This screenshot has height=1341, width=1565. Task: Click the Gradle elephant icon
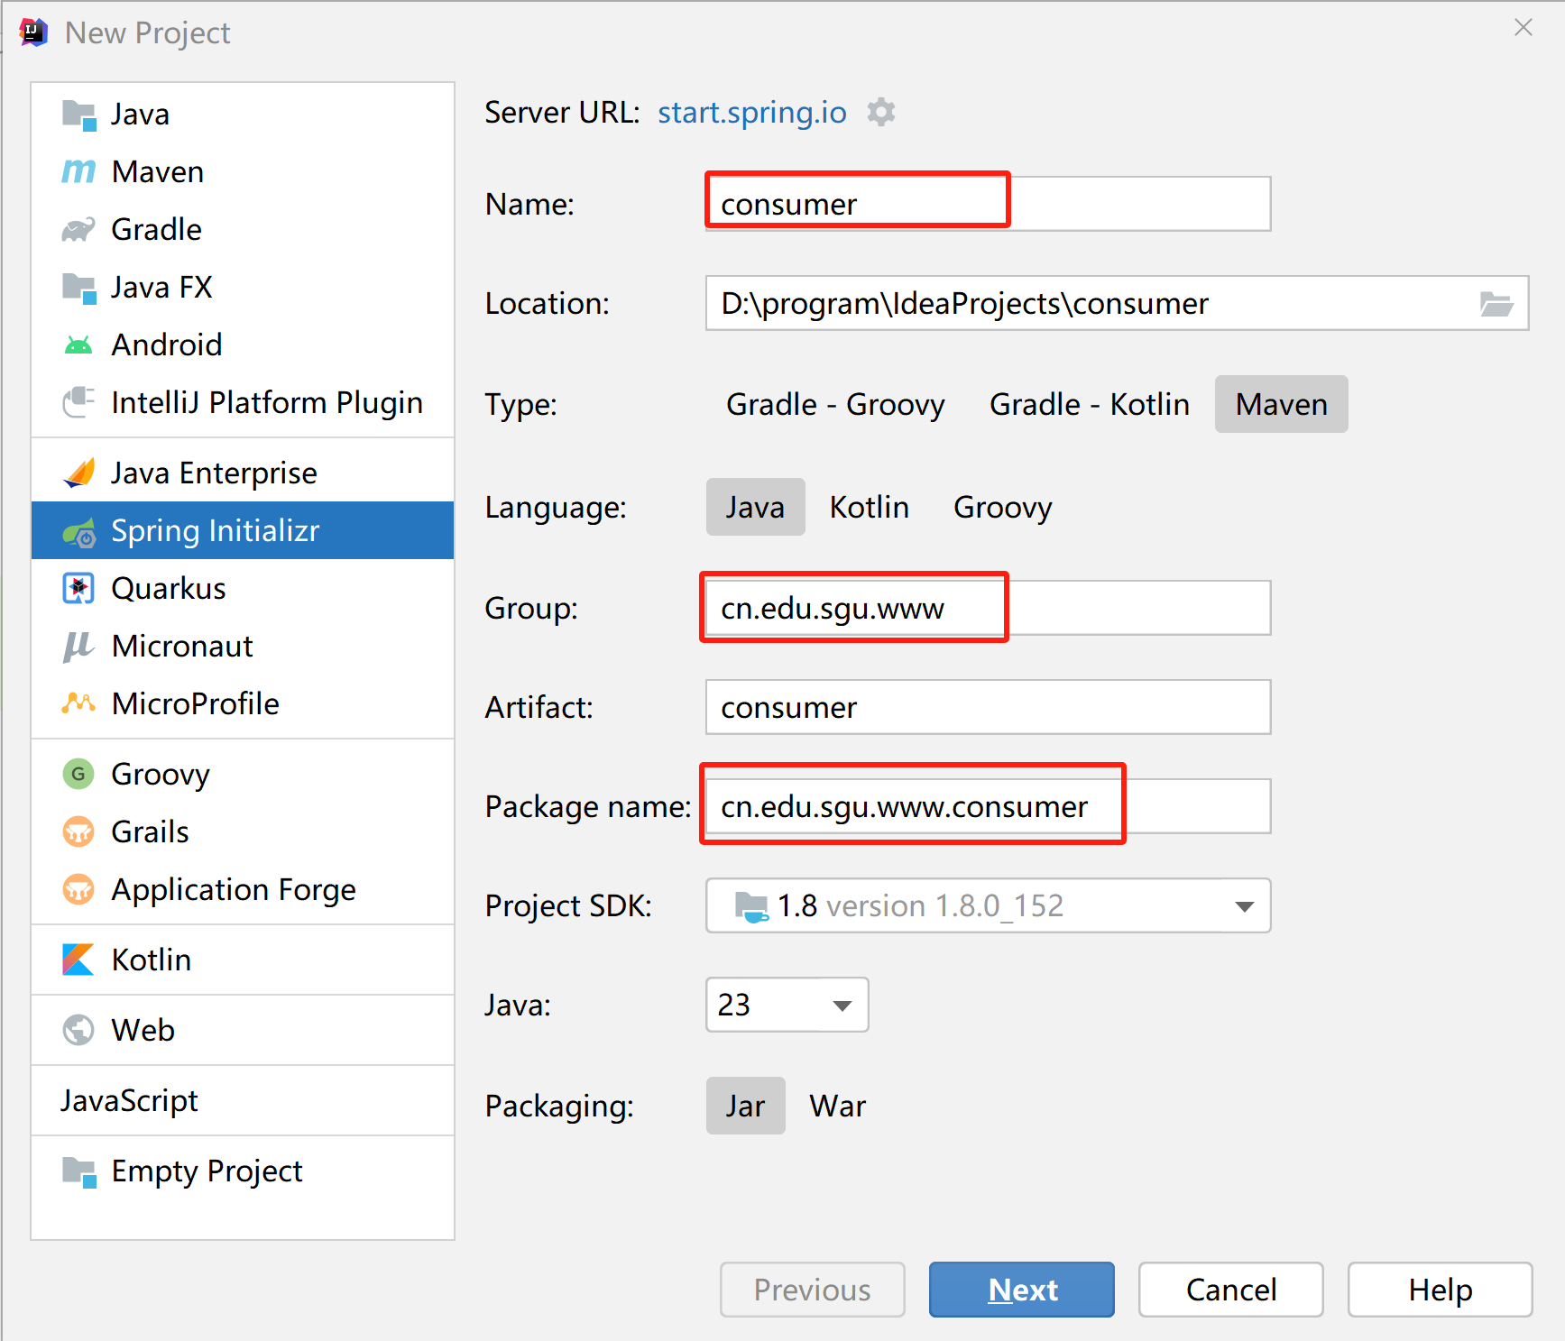pos(78,229)
